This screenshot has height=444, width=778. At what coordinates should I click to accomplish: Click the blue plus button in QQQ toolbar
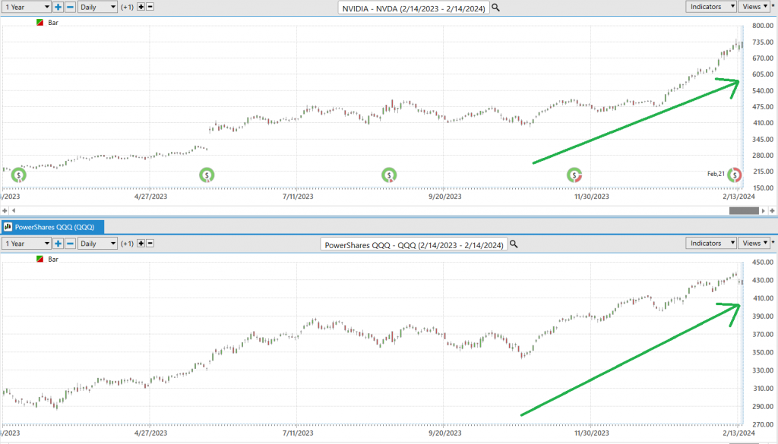tap(58, 244)
